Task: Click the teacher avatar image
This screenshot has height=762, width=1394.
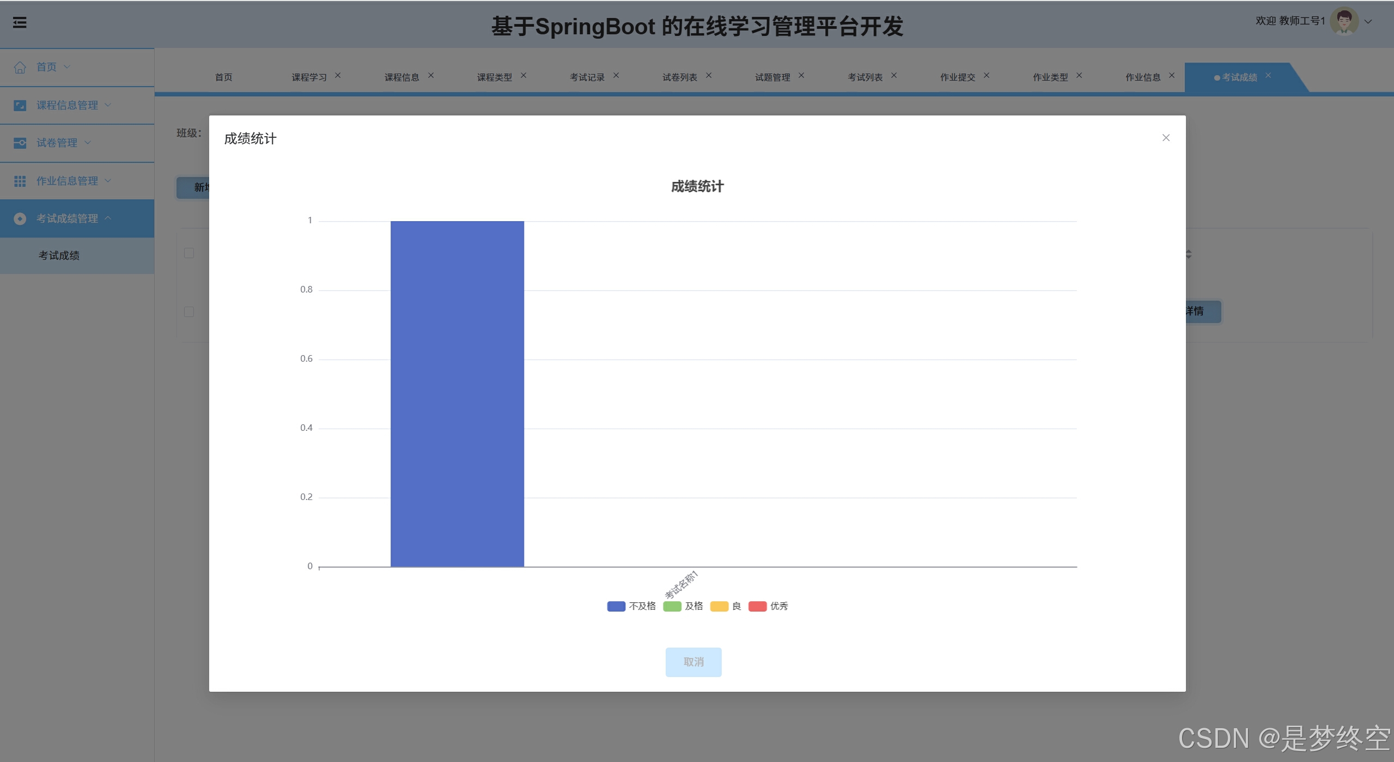Action: [x=1344, y=21]
